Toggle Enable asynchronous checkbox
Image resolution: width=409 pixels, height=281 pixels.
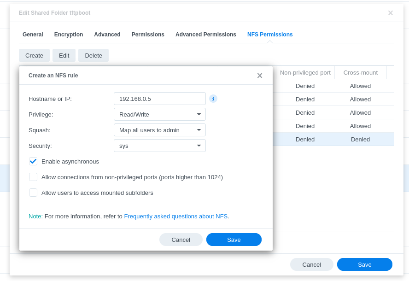pyautogui.click(x=33, y=162)
